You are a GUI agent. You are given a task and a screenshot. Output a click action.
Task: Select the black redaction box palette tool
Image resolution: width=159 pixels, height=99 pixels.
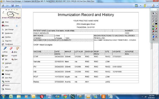(156, 24)
